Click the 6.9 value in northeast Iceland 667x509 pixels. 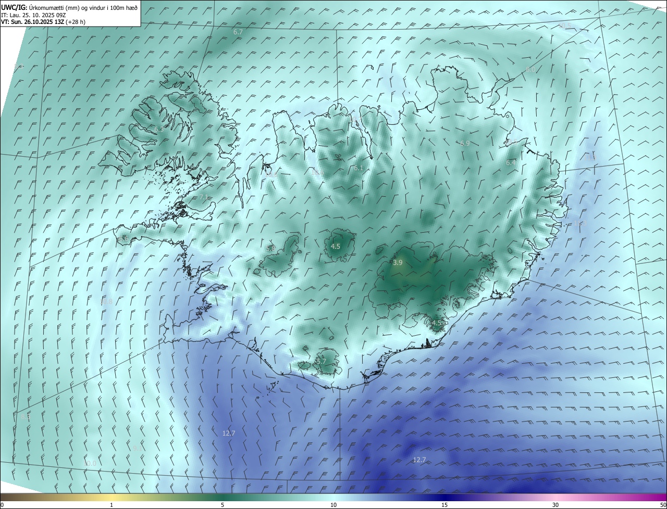click(x=465, y=143)
